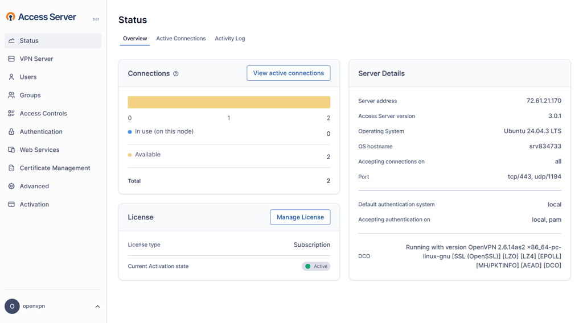Click the Status chart icon in sidebar
Image resolution: width=583 pixels, height=323 pixels.
tap(11, 40)
